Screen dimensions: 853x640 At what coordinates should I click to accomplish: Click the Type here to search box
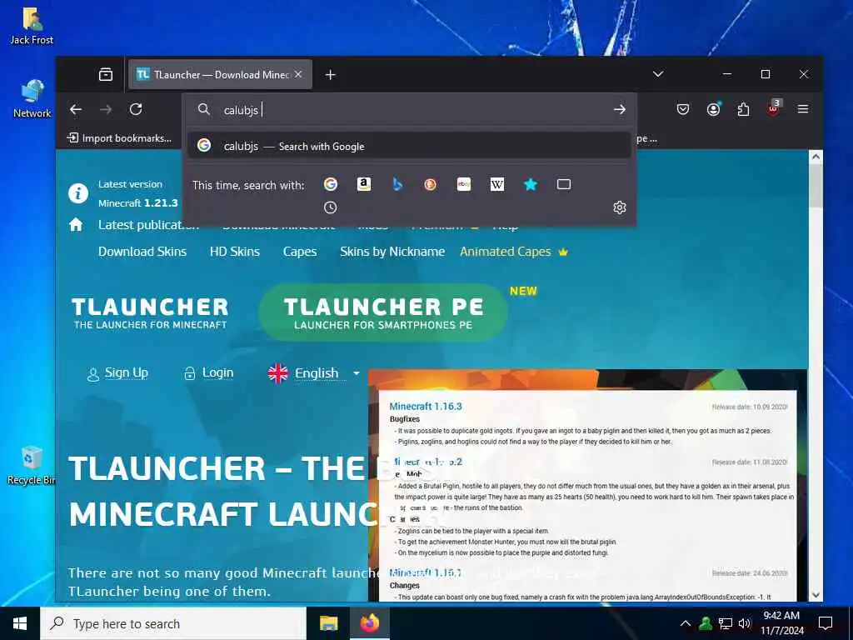(173, 623)
